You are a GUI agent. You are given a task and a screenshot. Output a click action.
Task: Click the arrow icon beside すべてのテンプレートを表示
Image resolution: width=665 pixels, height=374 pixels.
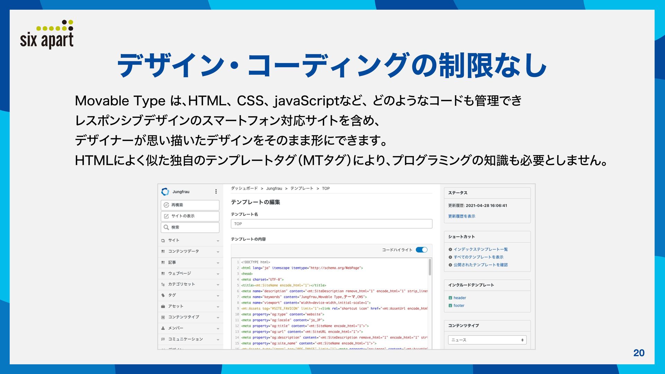(450, 257)
